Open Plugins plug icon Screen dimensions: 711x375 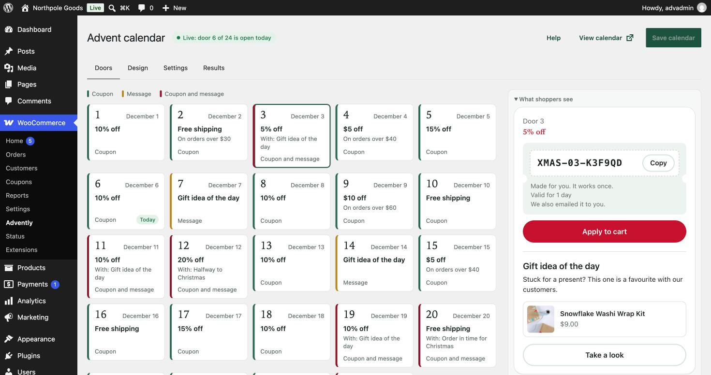click(9, 356)
